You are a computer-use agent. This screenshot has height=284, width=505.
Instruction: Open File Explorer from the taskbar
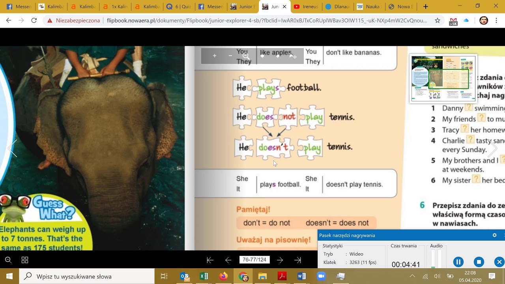[x=263, y=276]
